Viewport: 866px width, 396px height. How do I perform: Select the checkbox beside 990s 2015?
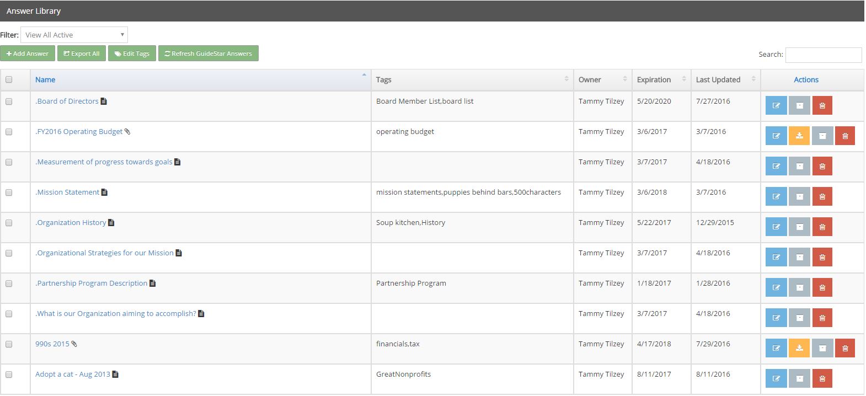[x=9, y=344]
